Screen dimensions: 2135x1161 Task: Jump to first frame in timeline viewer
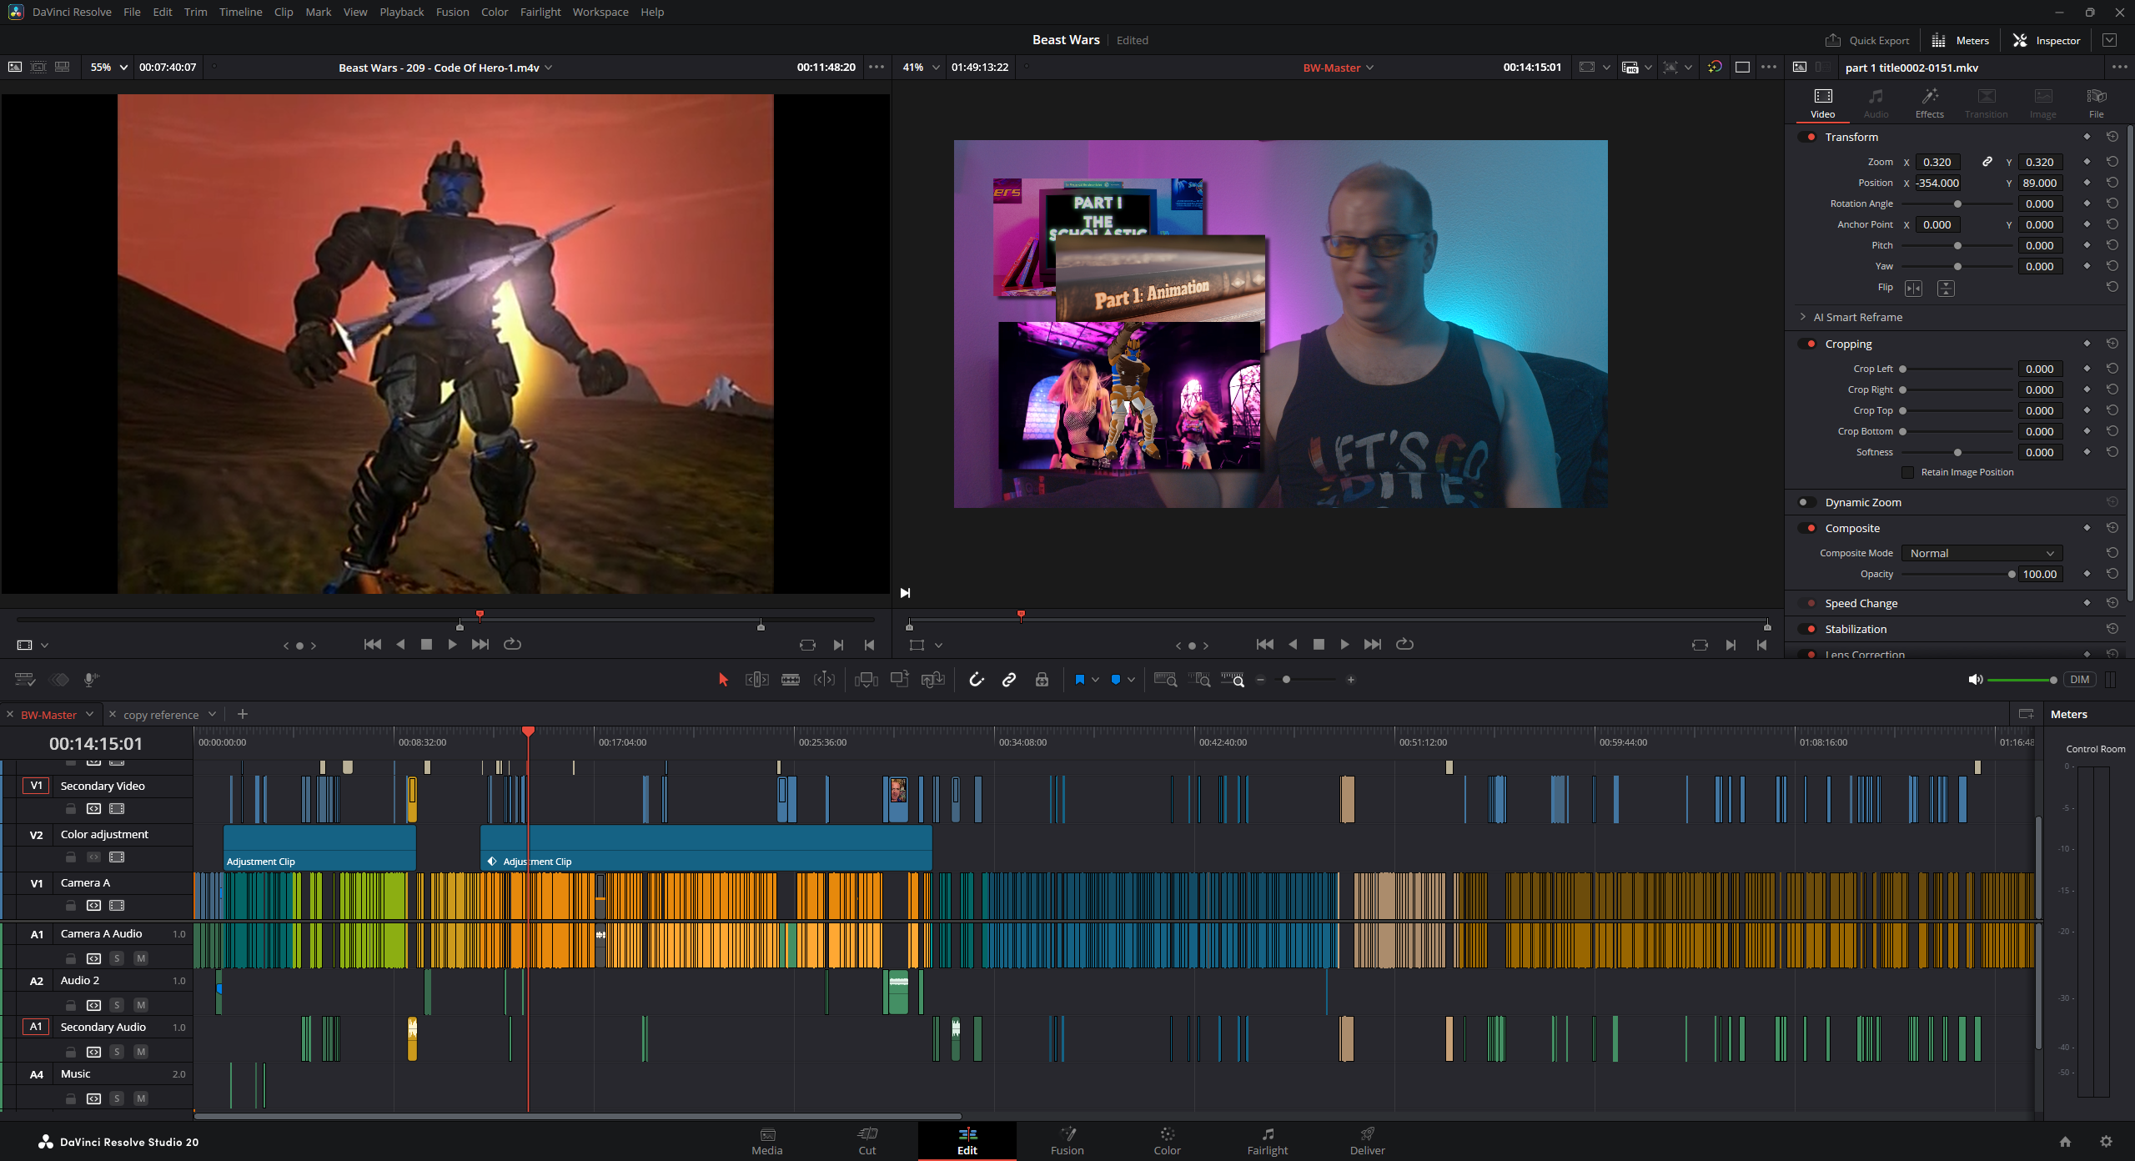(x=1264, y=645)
